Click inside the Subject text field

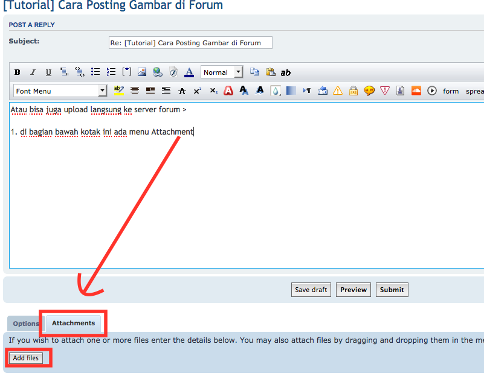pos(190,43)
